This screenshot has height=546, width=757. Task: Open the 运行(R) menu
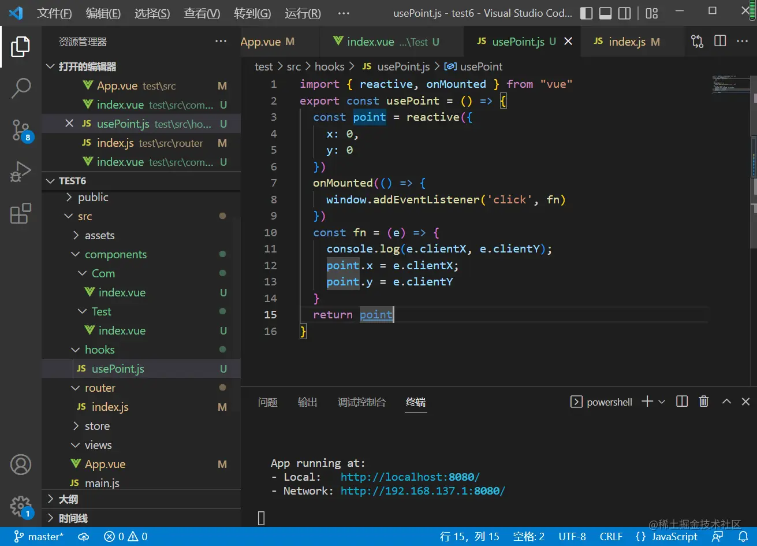click(303, 13)
